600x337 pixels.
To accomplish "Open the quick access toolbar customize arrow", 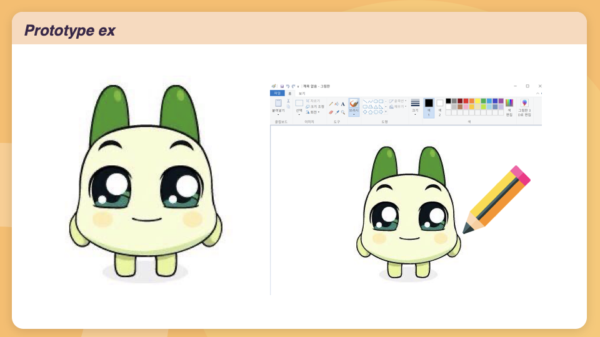I will [x=298, y=87].
